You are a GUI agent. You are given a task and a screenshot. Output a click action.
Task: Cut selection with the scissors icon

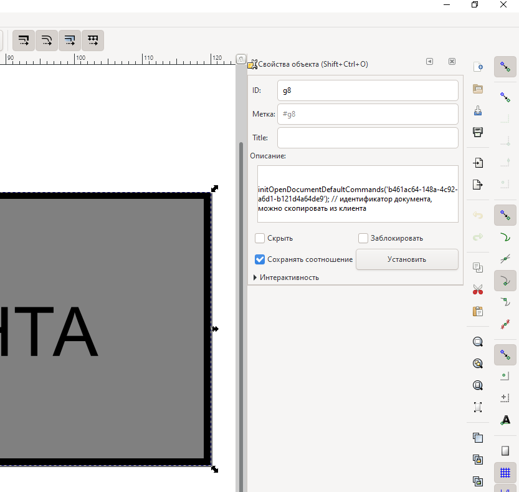[x=478, y=289]
